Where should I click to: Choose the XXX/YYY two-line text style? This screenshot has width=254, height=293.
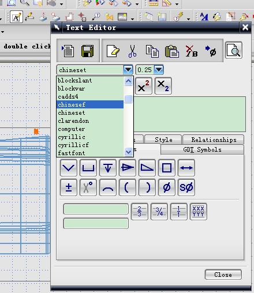[x=199, y=212]
